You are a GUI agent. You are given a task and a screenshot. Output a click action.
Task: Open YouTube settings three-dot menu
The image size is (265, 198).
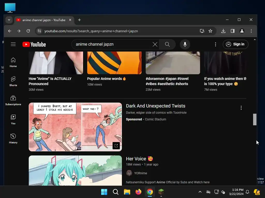[215, 44]
